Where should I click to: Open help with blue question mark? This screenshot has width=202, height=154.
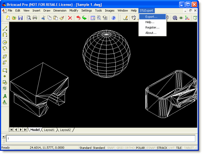pyautogui.click(x=113, y=18)
